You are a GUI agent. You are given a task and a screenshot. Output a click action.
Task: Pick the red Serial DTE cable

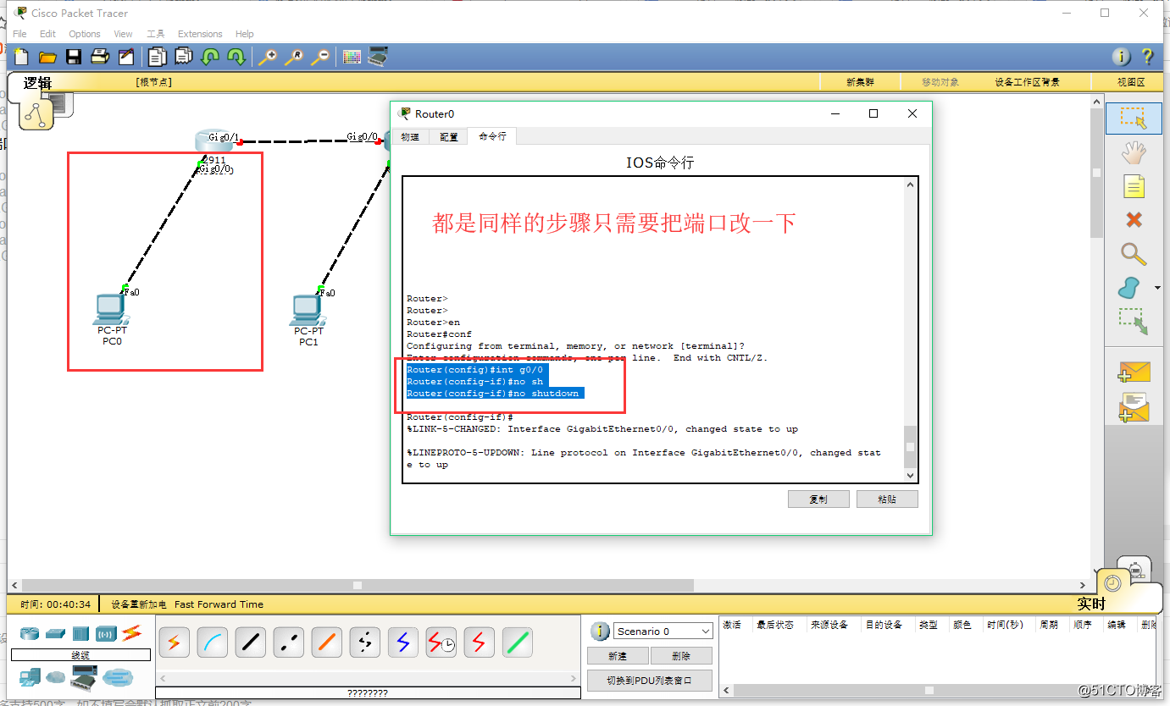coord(480,643)
